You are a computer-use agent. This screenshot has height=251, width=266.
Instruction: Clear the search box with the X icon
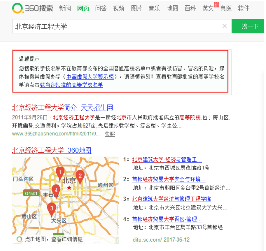[x=224, y=26]
